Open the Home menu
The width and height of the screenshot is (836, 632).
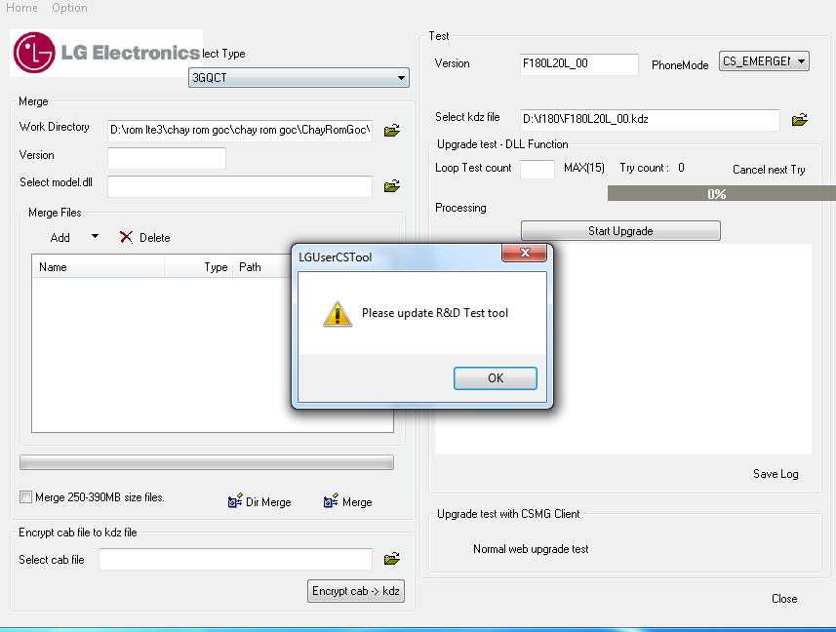coord(21,8)
